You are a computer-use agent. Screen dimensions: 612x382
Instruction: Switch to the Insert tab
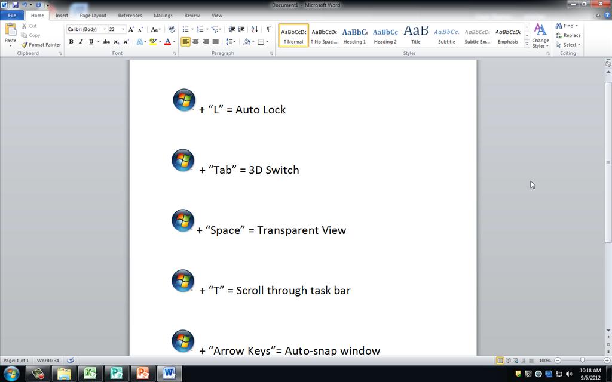[x=62, y=15]
